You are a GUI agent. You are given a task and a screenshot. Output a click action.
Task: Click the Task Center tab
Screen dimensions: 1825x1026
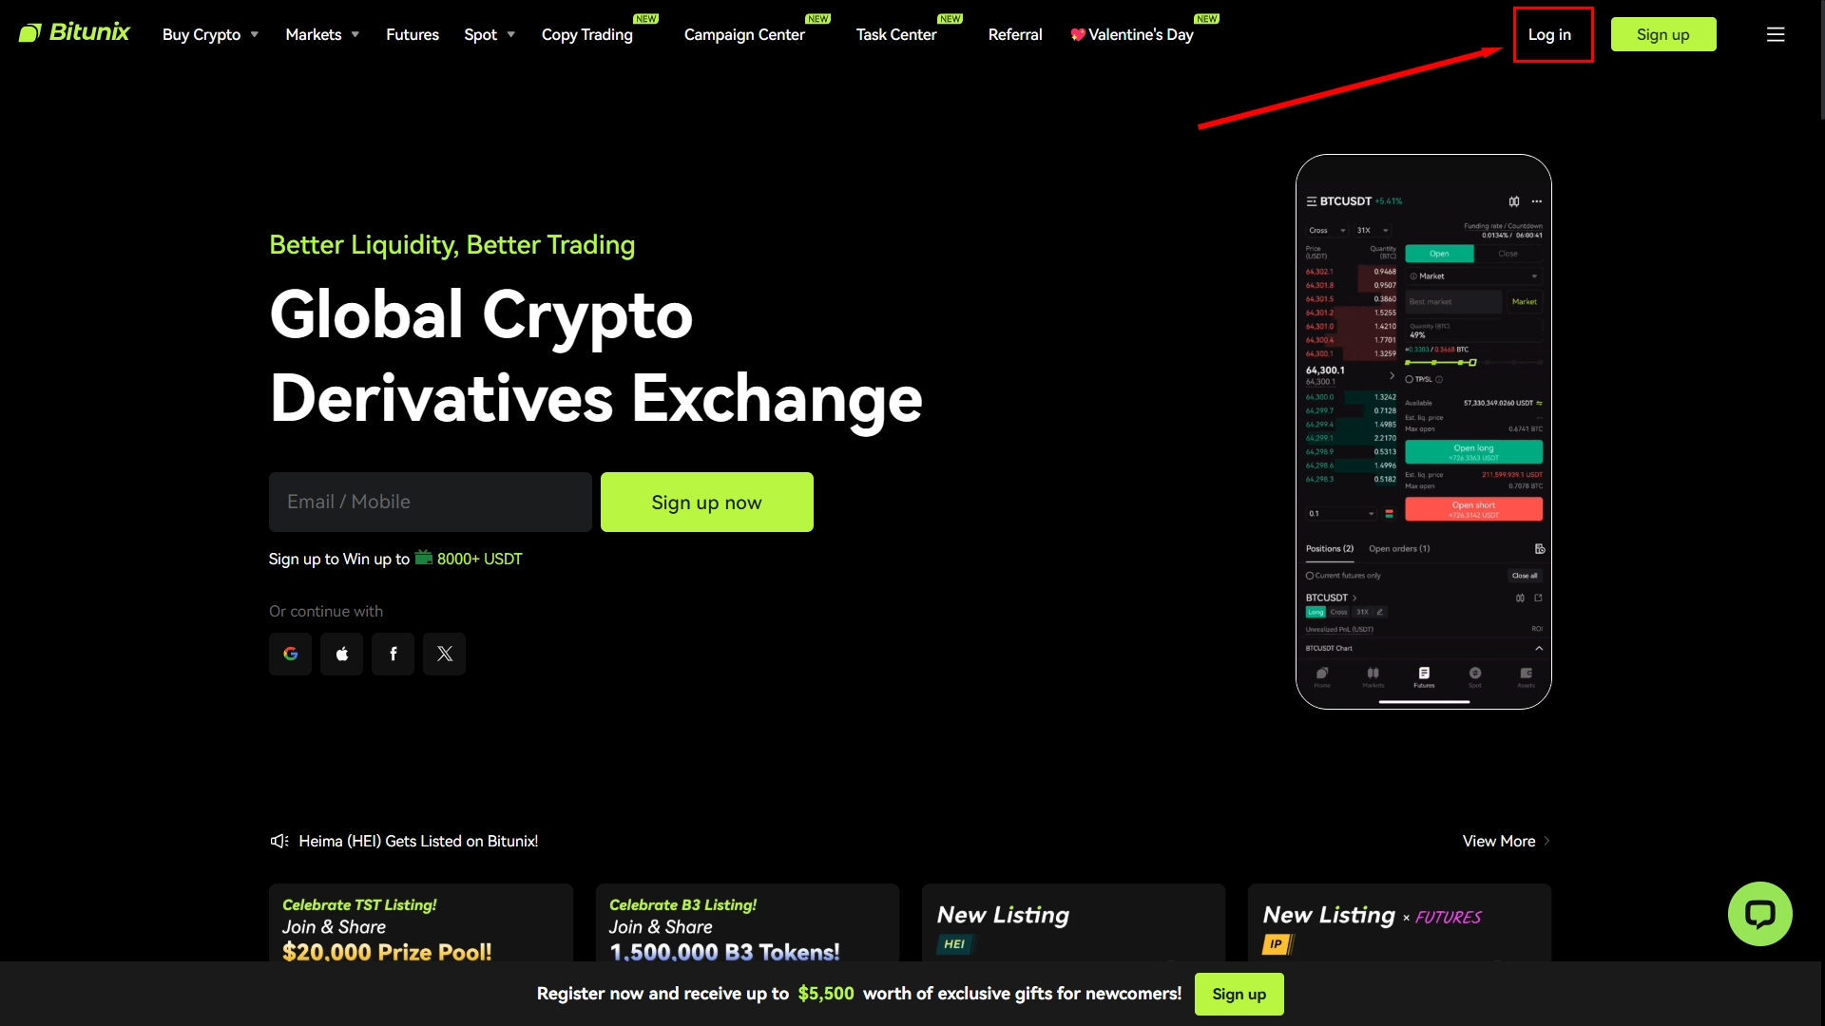(x=896, y=34)
